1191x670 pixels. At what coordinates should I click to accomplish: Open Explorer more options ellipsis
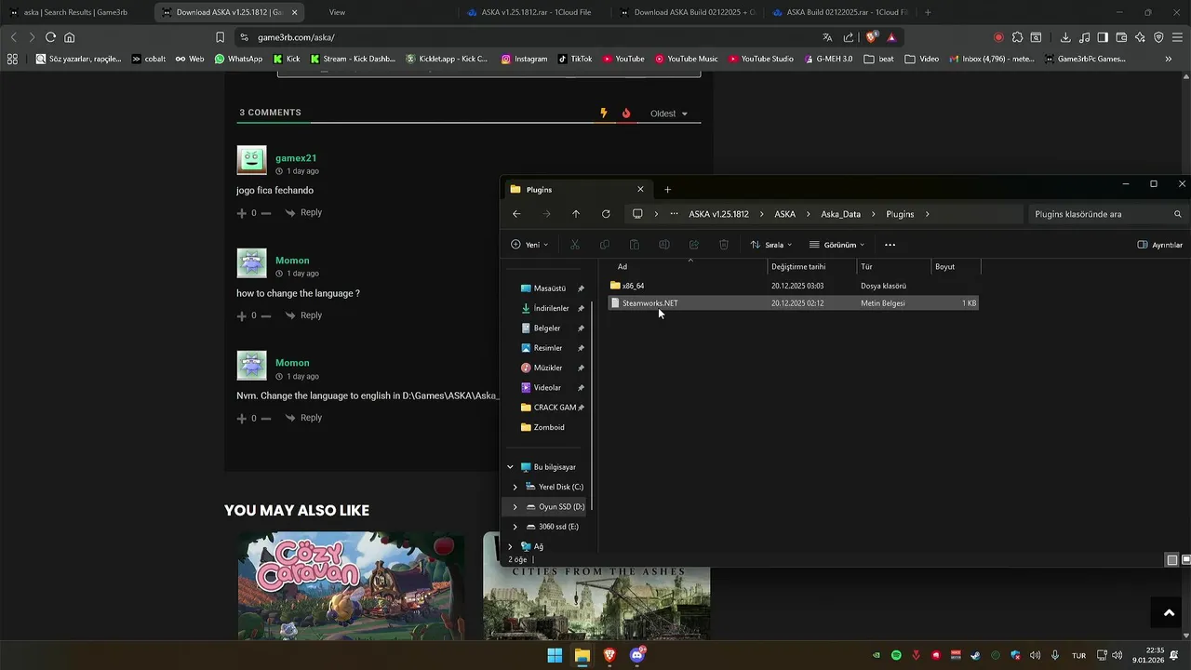tap(890, 245)
